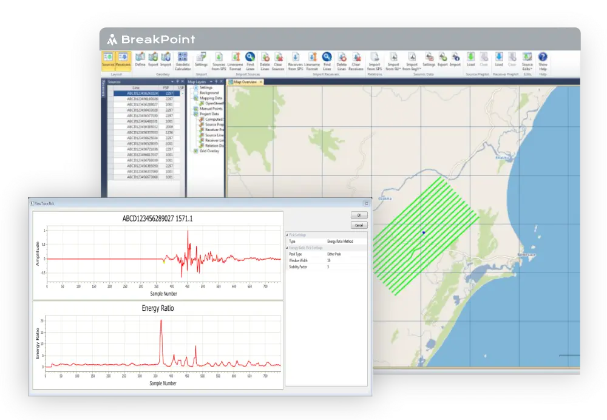Image resolution: width=607 pixels, height=420 pixels.
Task: Click the blue point on the map
Action: pyautogui.click(x=424, y=232)
